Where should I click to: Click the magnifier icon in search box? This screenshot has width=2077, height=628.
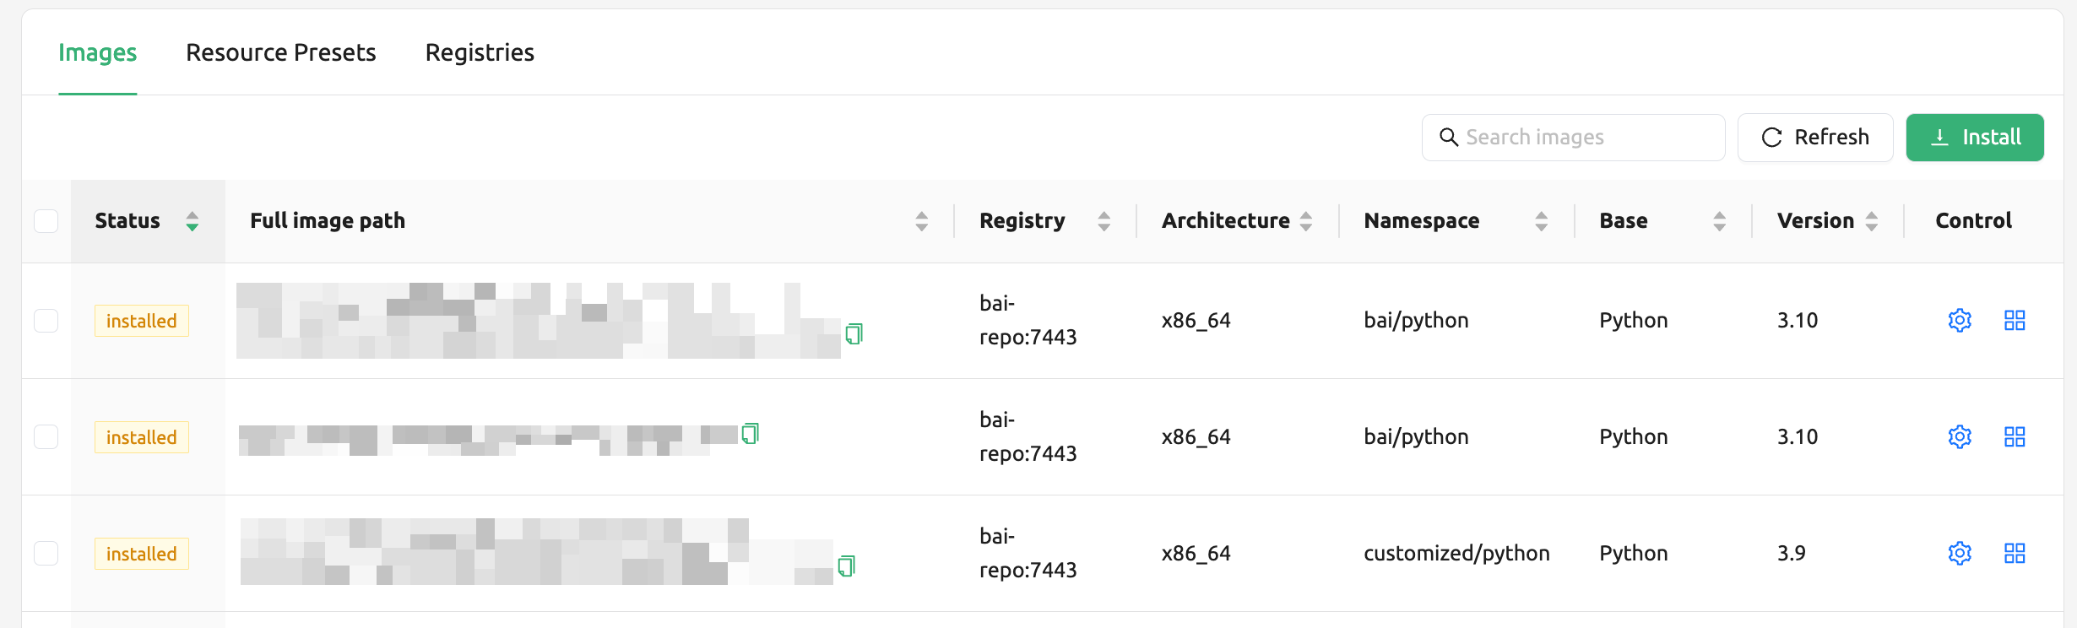click(1449, 138)
